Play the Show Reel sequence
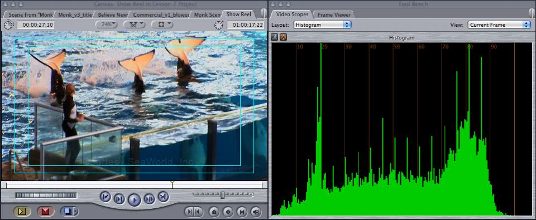Screen dimensions: 536x220 pos(135,200)
